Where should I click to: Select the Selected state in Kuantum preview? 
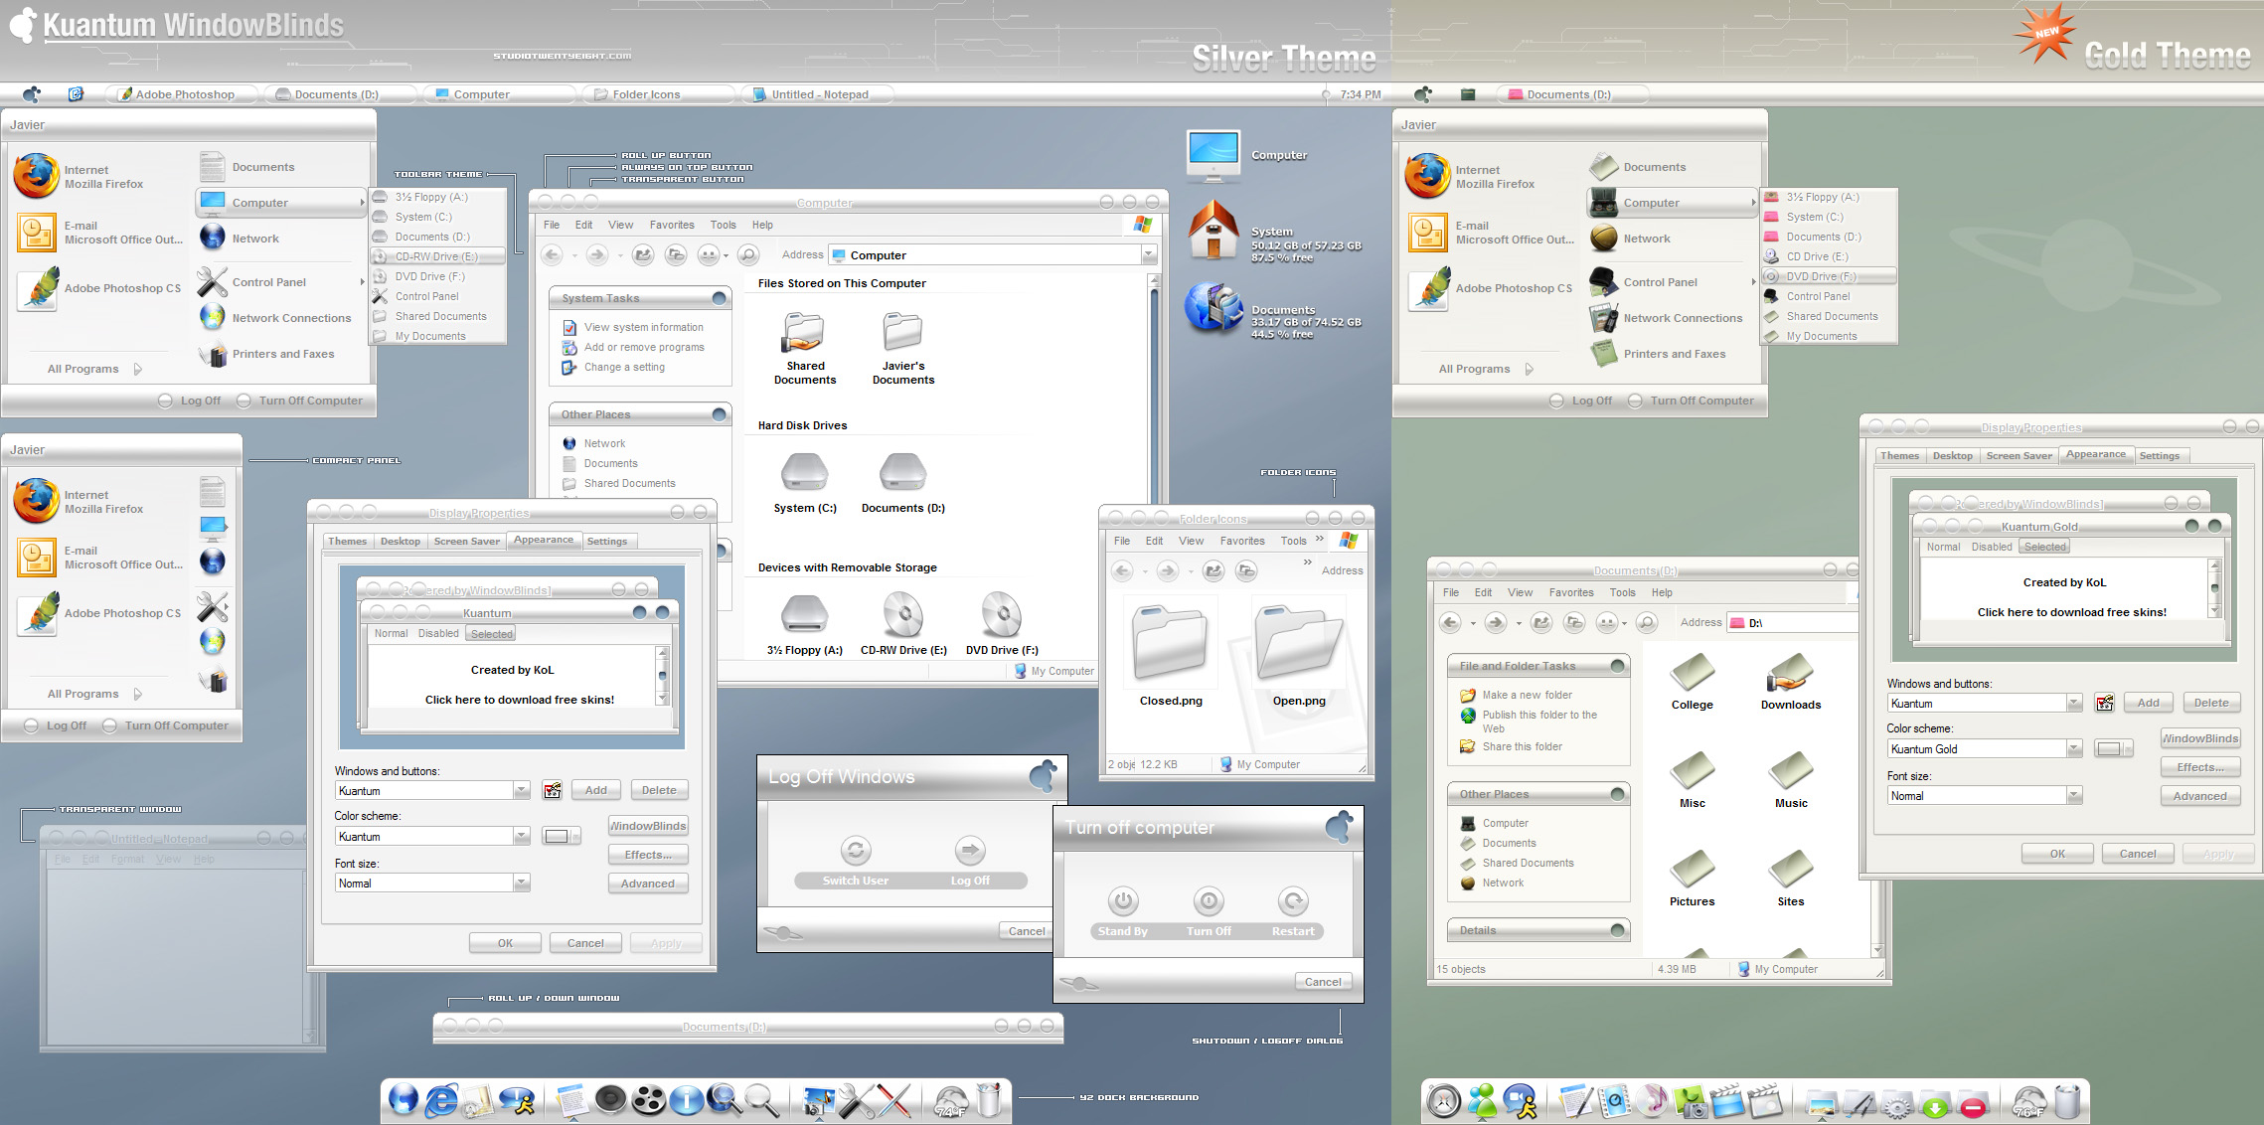[x=492, y=634]
